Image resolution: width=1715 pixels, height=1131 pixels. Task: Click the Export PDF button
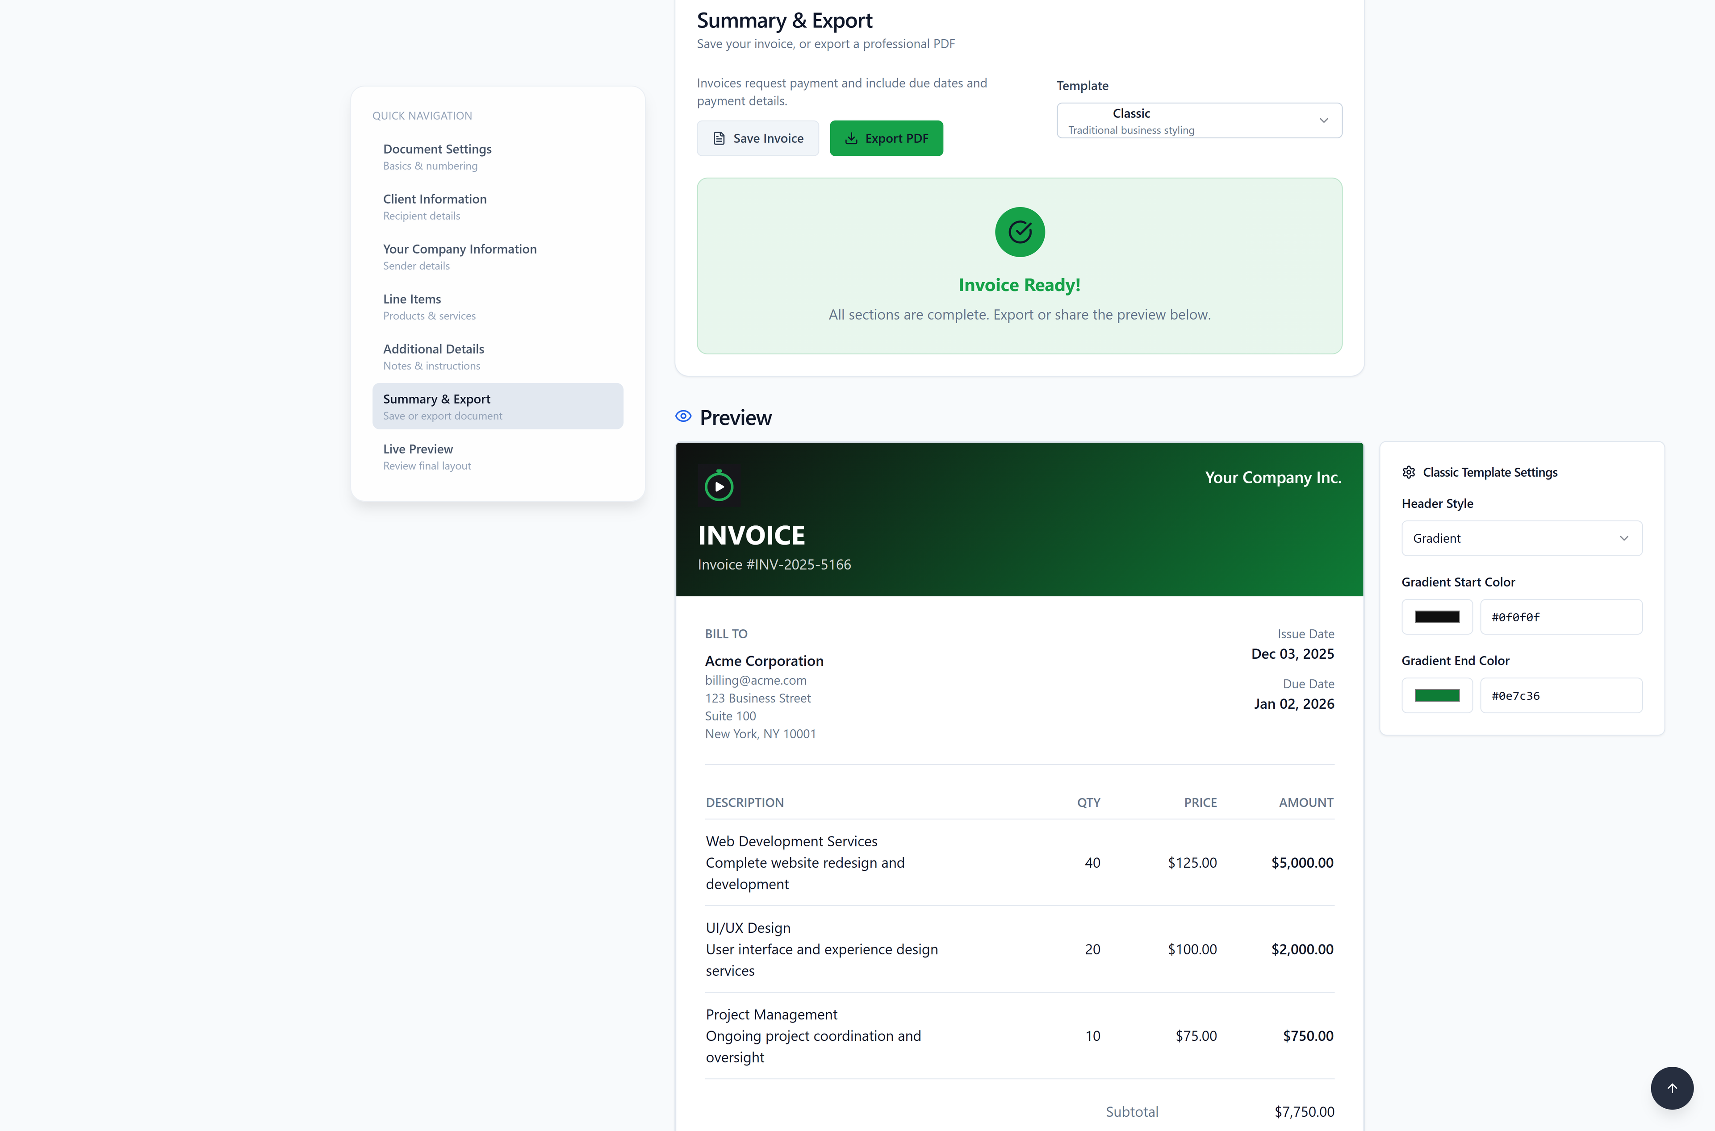[886, 138]
